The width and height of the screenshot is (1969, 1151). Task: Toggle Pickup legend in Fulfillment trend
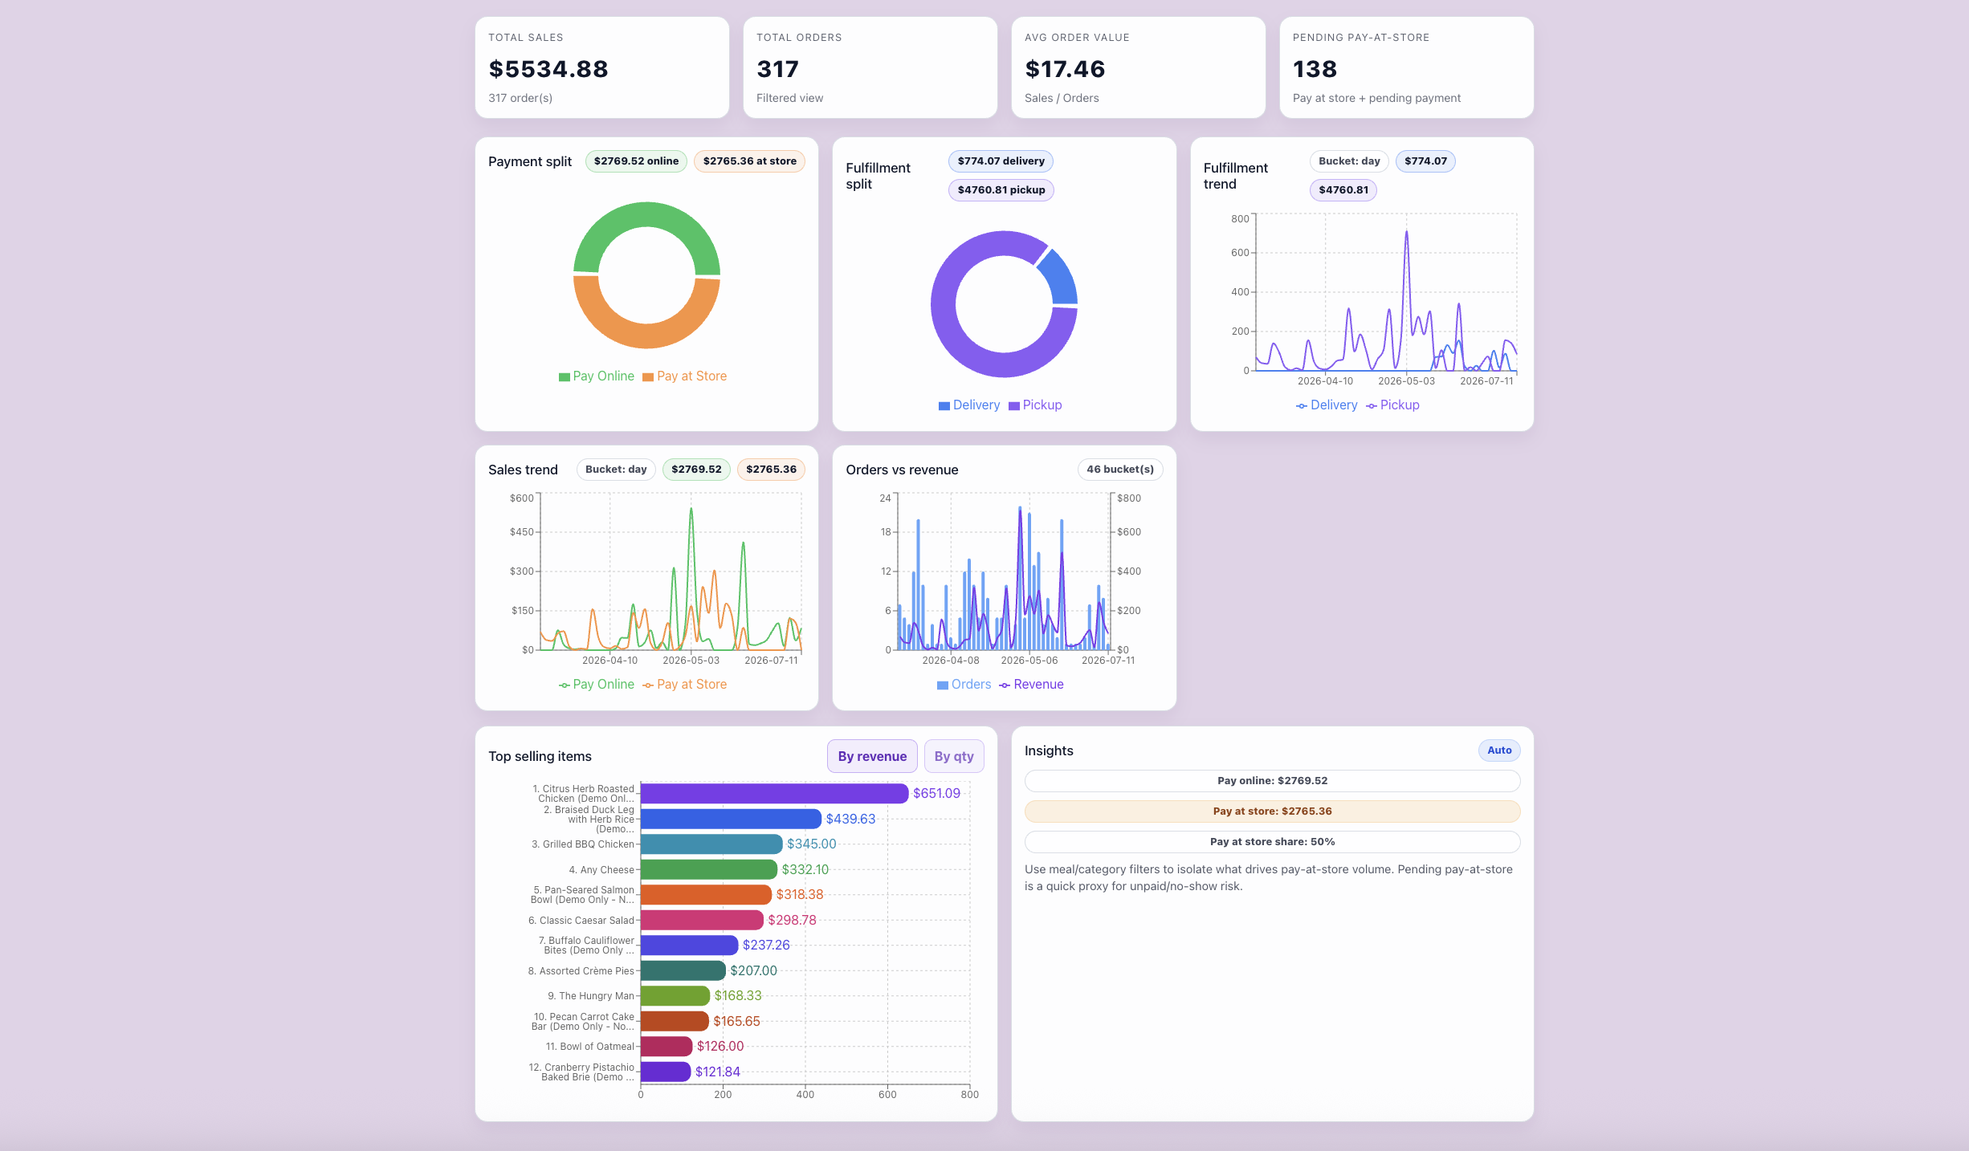(x=1393, y=405)
